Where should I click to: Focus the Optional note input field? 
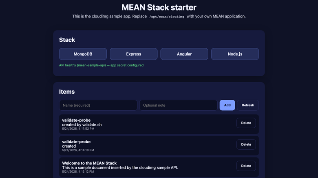point(179,105)
